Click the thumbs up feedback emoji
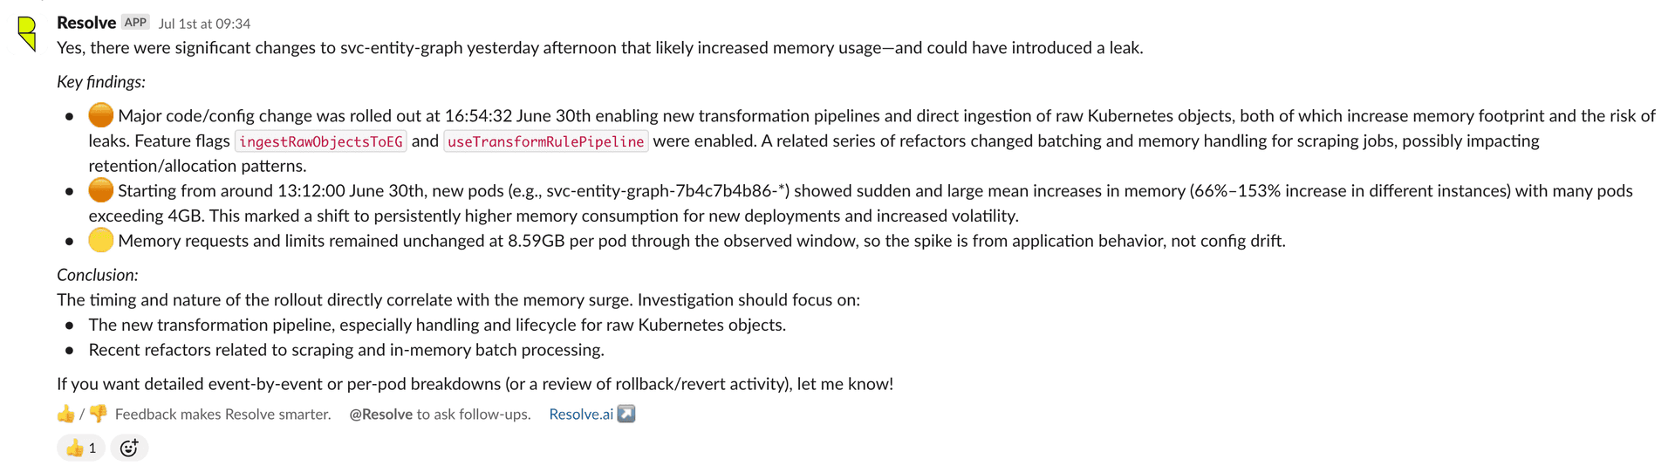 [66, 414]
